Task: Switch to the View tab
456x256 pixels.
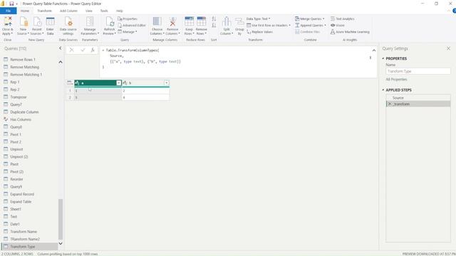Action: click(88, 11)
